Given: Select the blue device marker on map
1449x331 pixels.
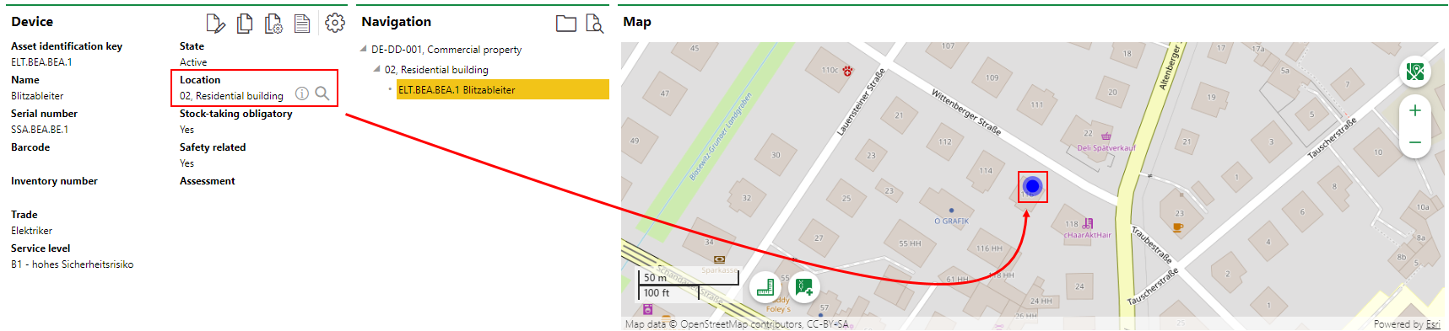Looking at the screenshot, I should coord(1032,186).
